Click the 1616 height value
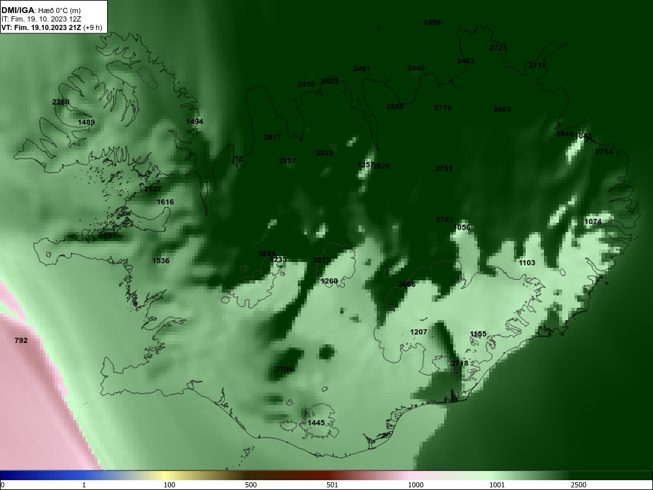 click(x=165, y=202)
